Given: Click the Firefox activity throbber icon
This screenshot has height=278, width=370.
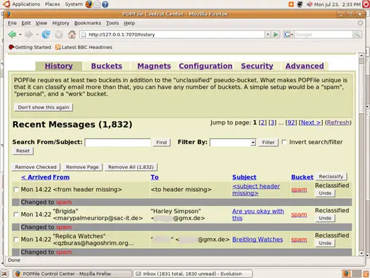Looking at the screenshot, I should pyautogui.click(x=360, y=23).
